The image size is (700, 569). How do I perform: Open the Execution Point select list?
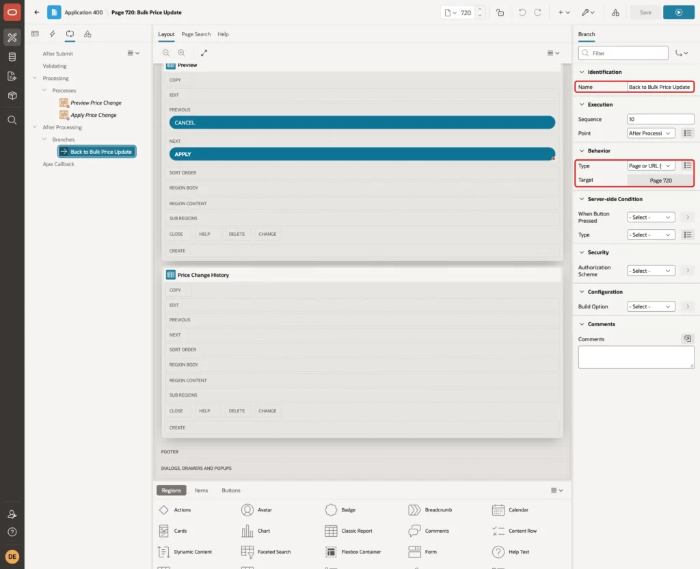click(651, 133)
